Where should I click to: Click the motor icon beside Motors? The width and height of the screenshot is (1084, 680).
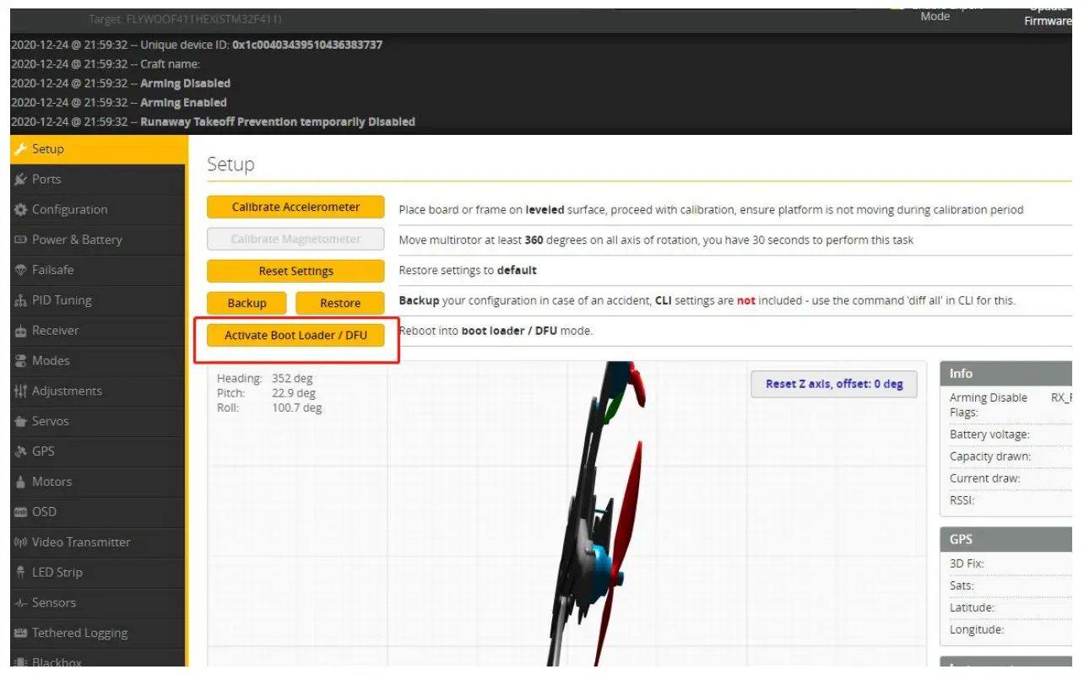coord(20,482)
